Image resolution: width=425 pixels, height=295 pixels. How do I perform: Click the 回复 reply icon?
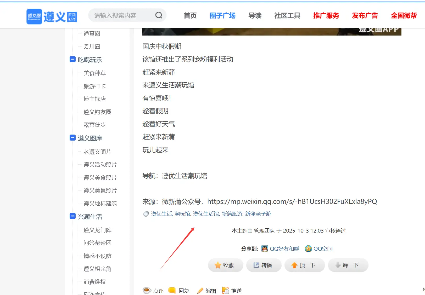tap(172, 290)
